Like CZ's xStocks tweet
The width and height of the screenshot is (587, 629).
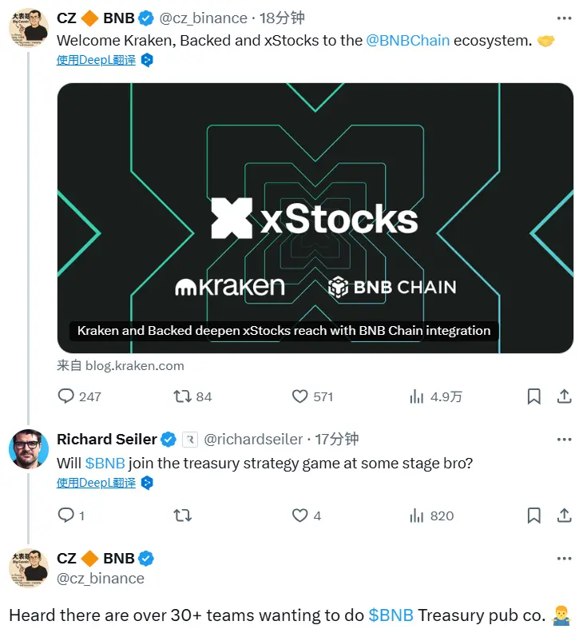(x=300, y=396)
